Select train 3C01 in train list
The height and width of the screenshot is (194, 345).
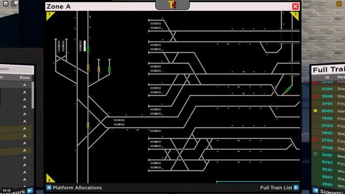327,170
